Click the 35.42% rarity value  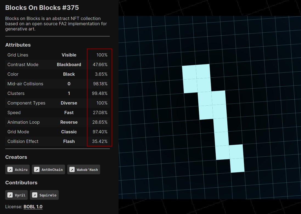(x=100, y=141)
